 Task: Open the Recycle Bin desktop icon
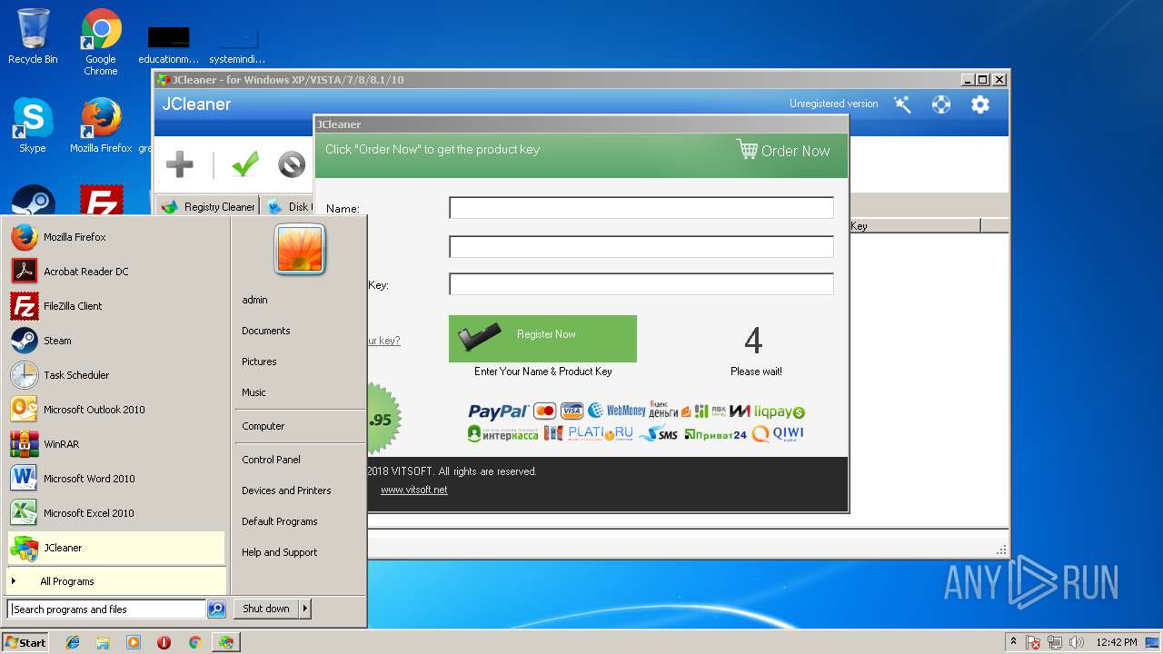tap(33, 36)
